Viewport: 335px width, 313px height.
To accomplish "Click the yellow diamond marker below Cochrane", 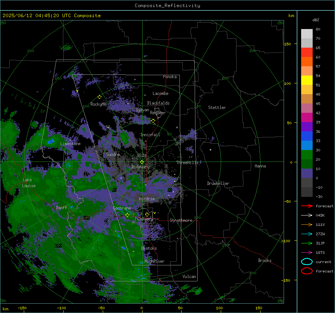I will pyautogui.click(x=127, y=215).
